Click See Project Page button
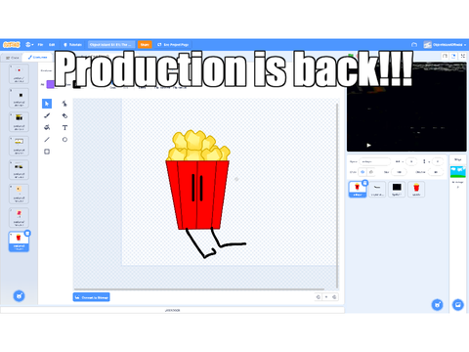Screen dimensions: 469x352 point(173,45)
